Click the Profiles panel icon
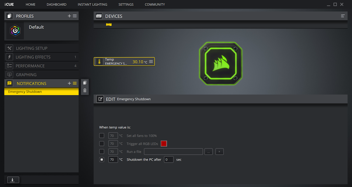The image size is (352, 187). (9, 16)
